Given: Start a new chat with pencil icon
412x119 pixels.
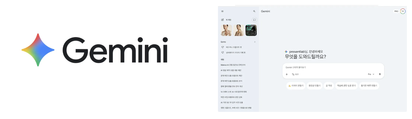Looking at the screenshot, I should coord(226,20).
